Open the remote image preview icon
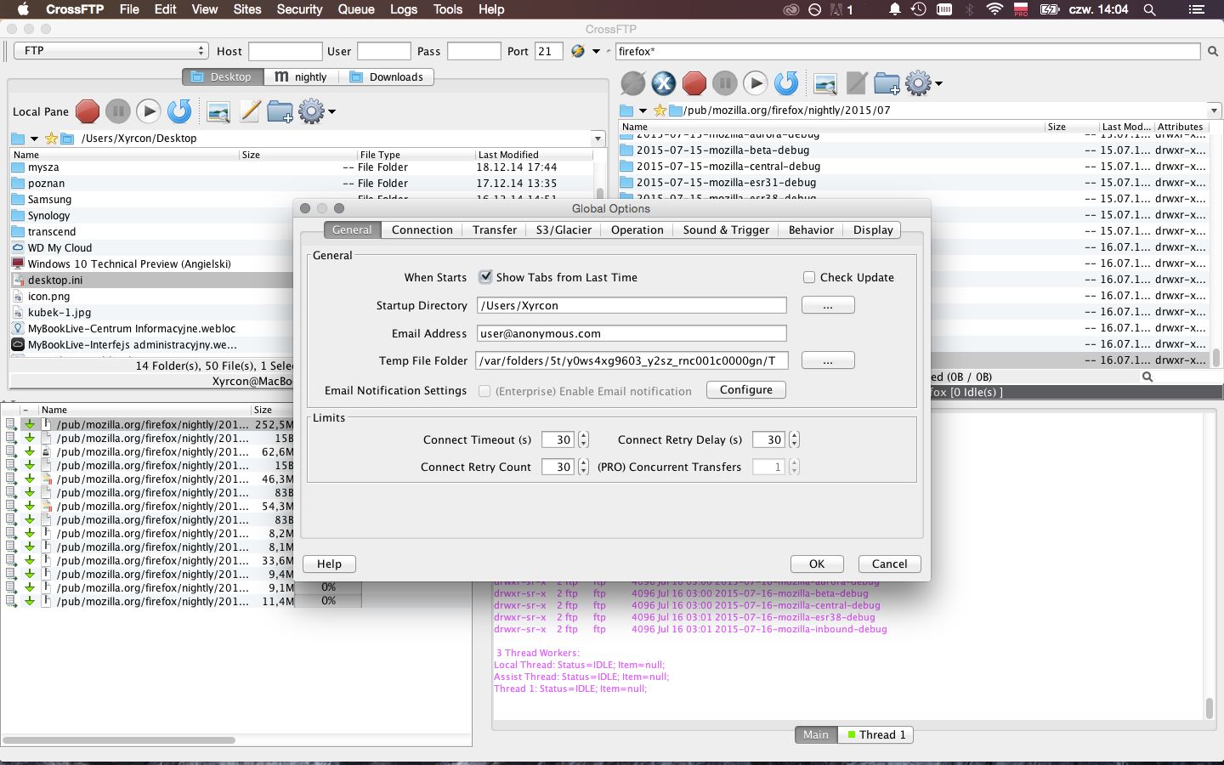1224x765 pixels. pyautogui.click(x=825, y=83)
